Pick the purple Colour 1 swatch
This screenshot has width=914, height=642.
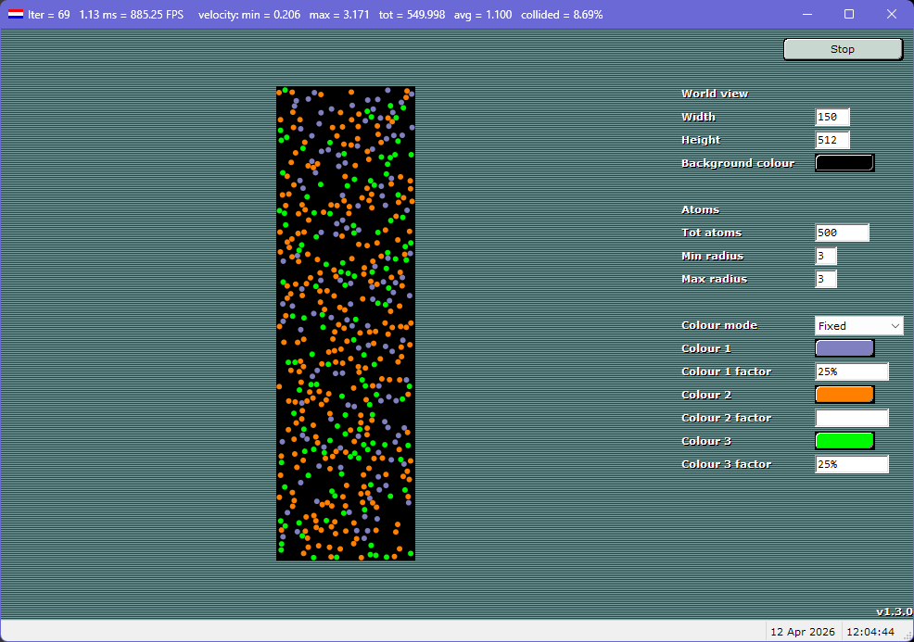coord(844,348)
